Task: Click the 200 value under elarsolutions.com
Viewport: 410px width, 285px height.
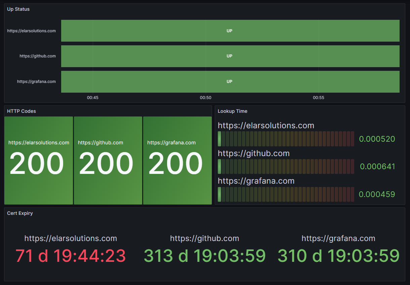Action: pyautogui.click(x=37, y=163)
